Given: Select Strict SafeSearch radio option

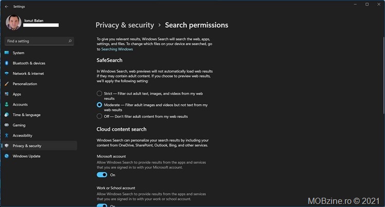Looking at the screenshot, I should [x=99, y=93].
